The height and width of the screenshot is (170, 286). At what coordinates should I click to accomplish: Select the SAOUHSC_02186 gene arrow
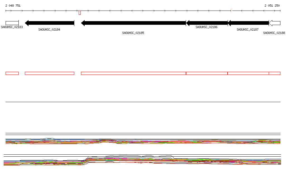(207, 23)
